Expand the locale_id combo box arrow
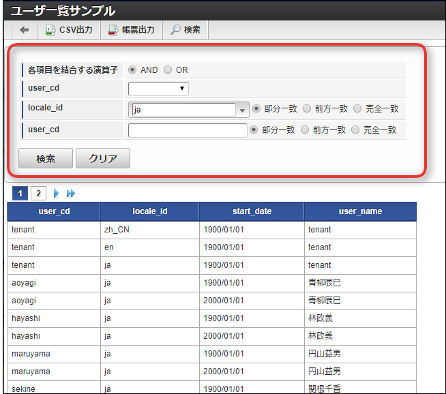This screenshot has width=446, height=394. click(243, 110)
